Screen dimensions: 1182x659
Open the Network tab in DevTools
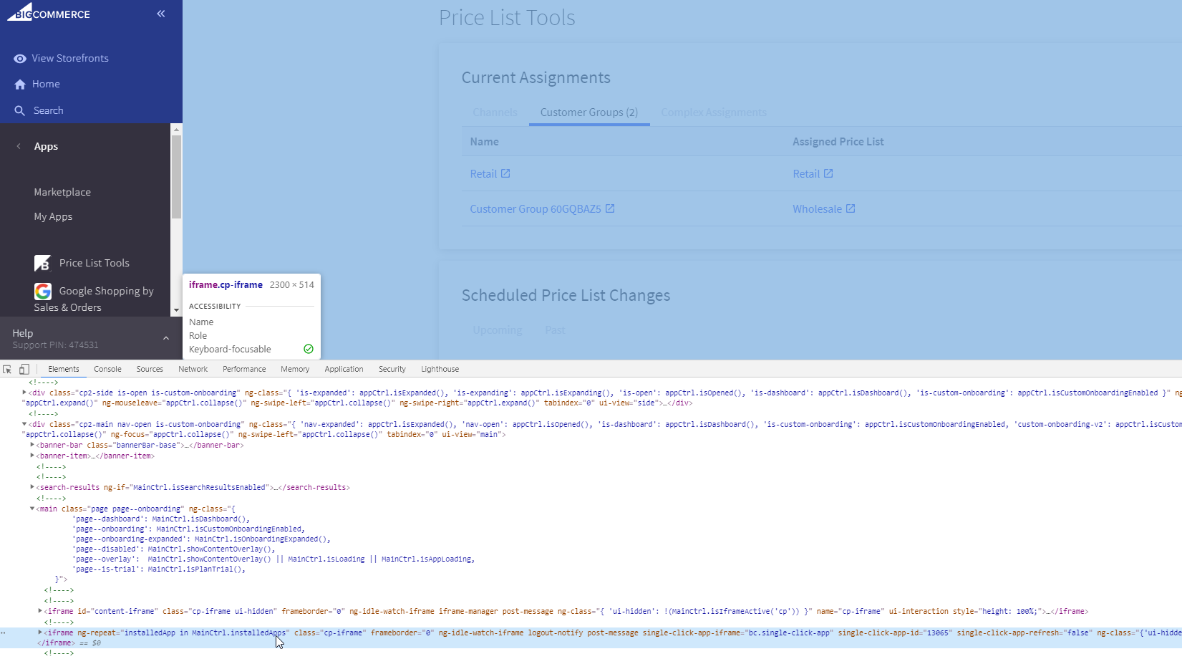pos(193,370)
